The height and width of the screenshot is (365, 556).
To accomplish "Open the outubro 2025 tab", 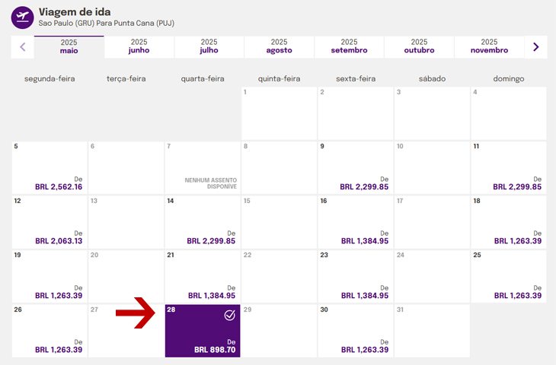I will (419, 46).
